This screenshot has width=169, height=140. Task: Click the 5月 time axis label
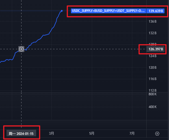pyautogui.click(x=92, y=133)
